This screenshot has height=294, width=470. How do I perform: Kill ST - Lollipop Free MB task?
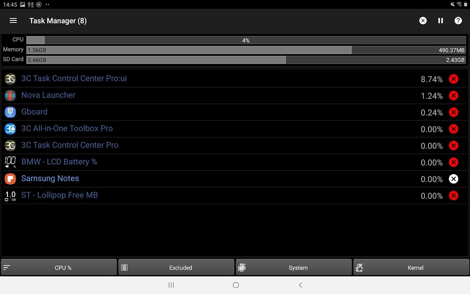click(453, 196)
